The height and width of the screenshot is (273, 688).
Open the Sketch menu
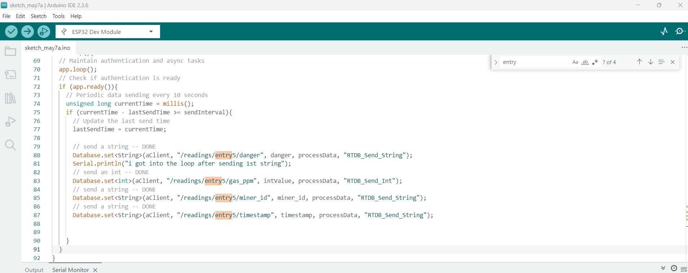[39, 16]
